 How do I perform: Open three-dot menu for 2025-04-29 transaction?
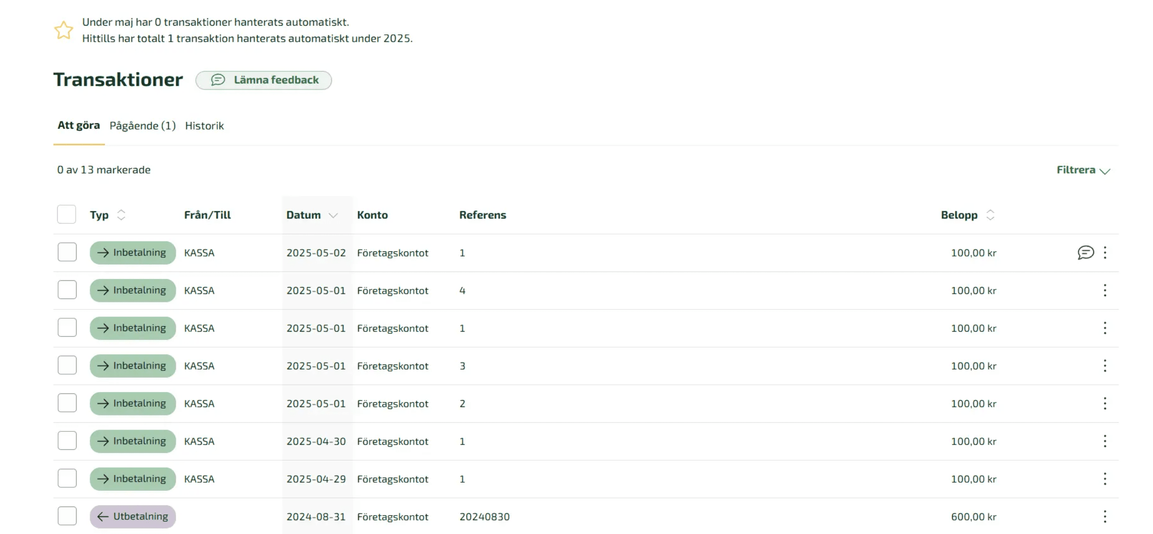click(1104, 479)
